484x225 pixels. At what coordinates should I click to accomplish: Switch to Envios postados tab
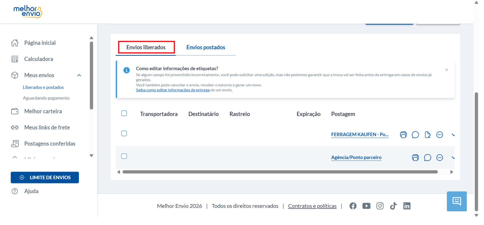[x=206, y=47]
